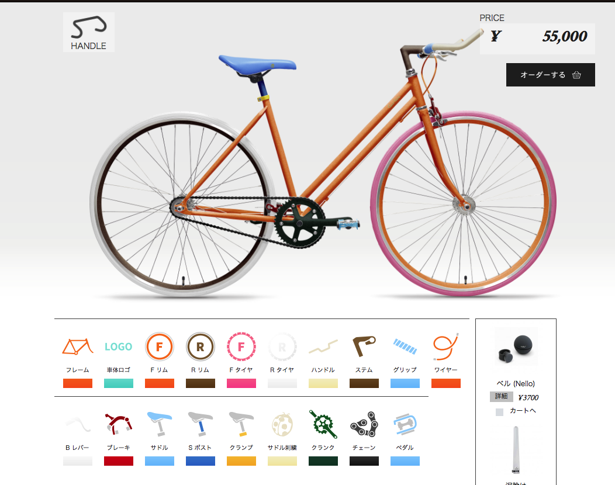
Task: Click the pink F タイヤ color swatch
Action: click(x=241, y=383)
